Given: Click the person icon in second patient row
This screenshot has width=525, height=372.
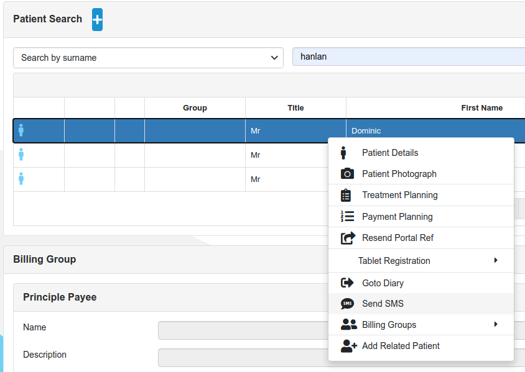Looking at the screenshot, I should [x=21, y=155].
